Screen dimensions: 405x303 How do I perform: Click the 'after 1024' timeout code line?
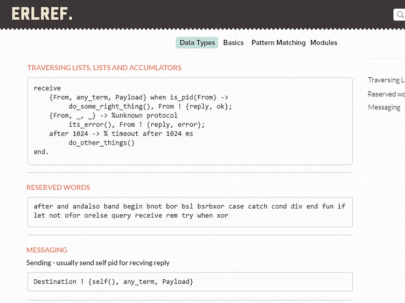pos(121,134)
